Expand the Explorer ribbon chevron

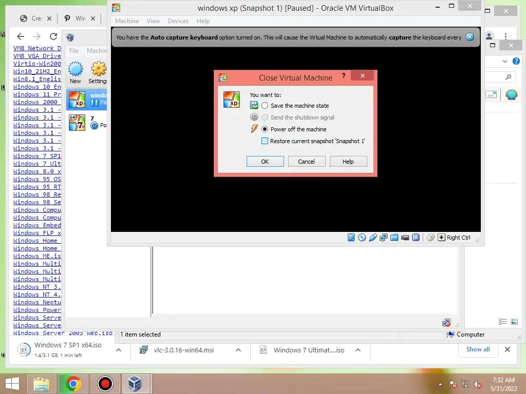pyautogui.click(x=505, y=62)
